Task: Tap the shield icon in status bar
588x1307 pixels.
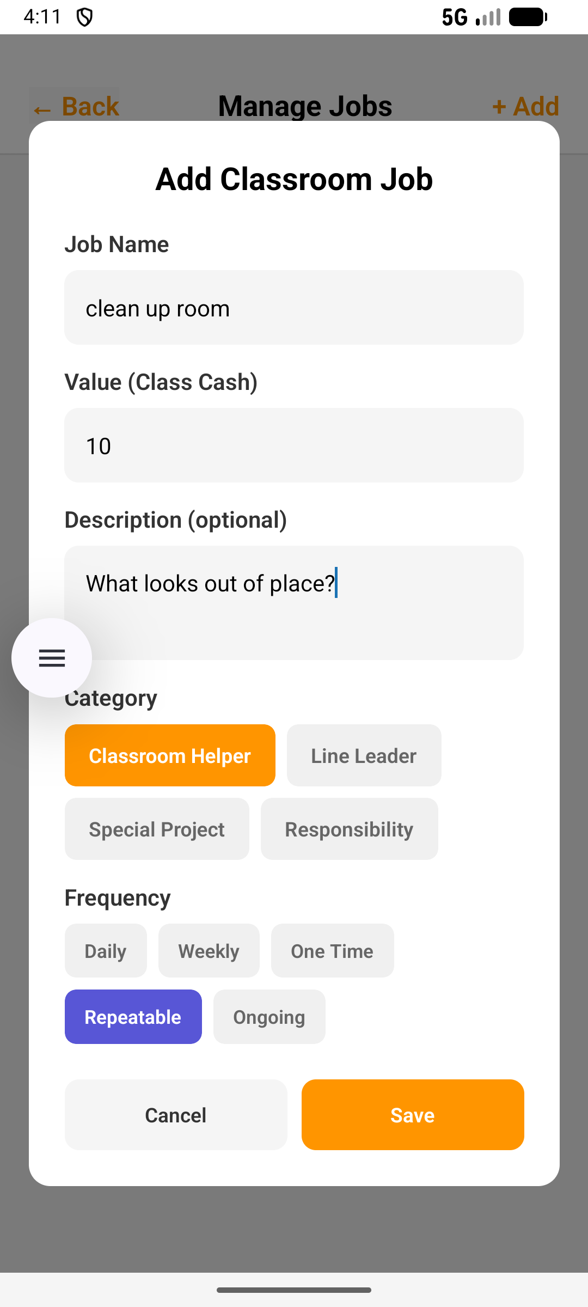Action: (x=84, y=17)
